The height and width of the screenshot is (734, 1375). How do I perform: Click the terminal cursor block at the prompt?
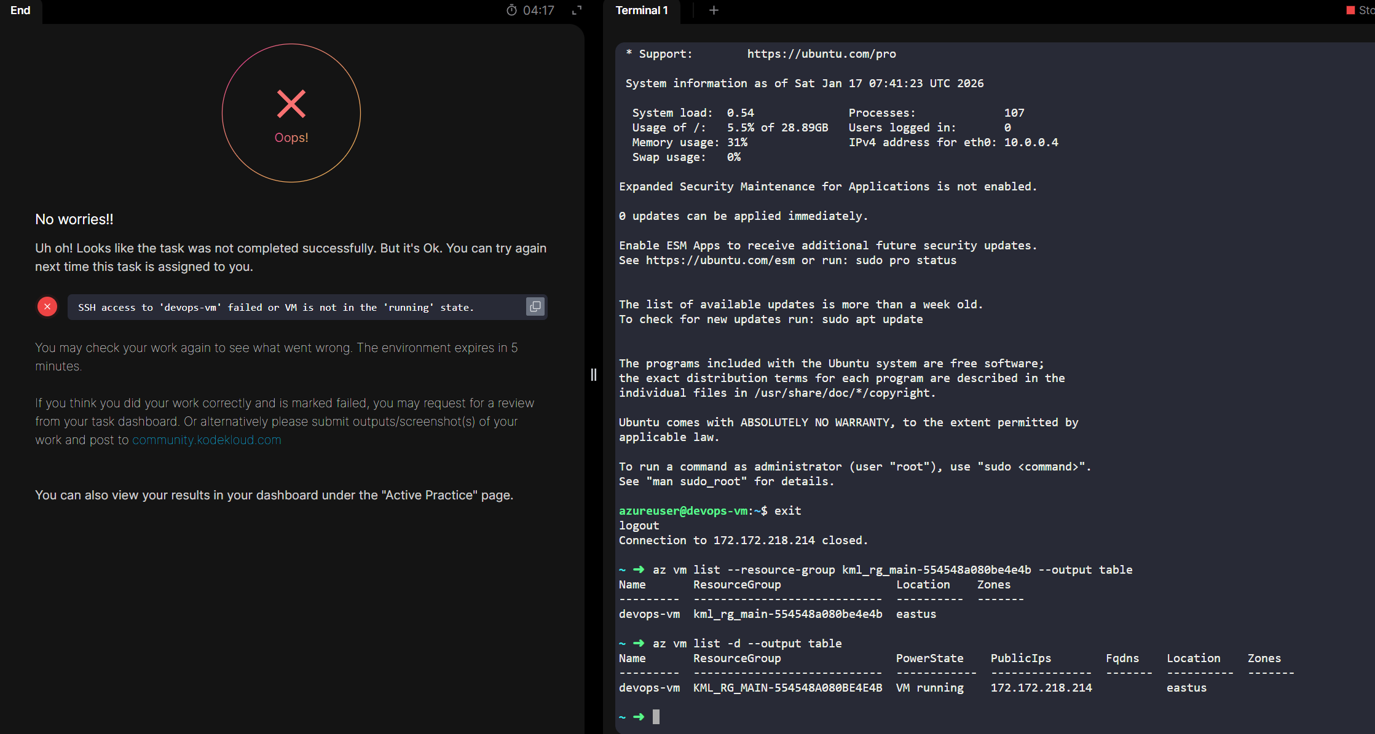click(x=656, y=717)
